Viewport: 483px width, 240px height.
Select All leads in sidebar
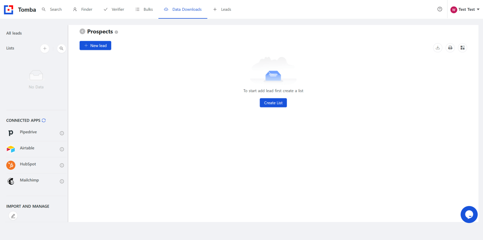click(x=14, y=33)
